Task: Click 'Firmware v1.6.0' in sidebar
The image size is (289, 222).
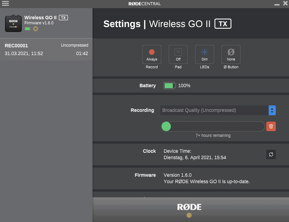Action: point(39,23)
